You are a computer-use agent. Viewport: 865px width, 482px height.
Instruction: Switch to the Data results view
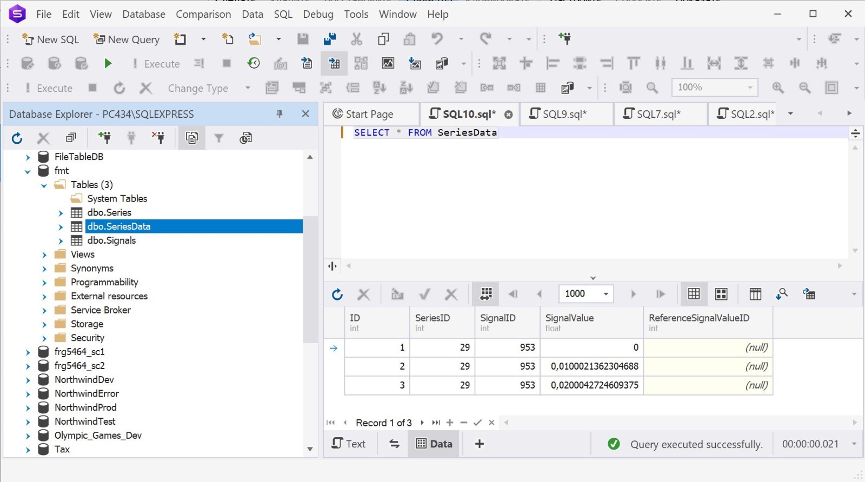(434, 444)
